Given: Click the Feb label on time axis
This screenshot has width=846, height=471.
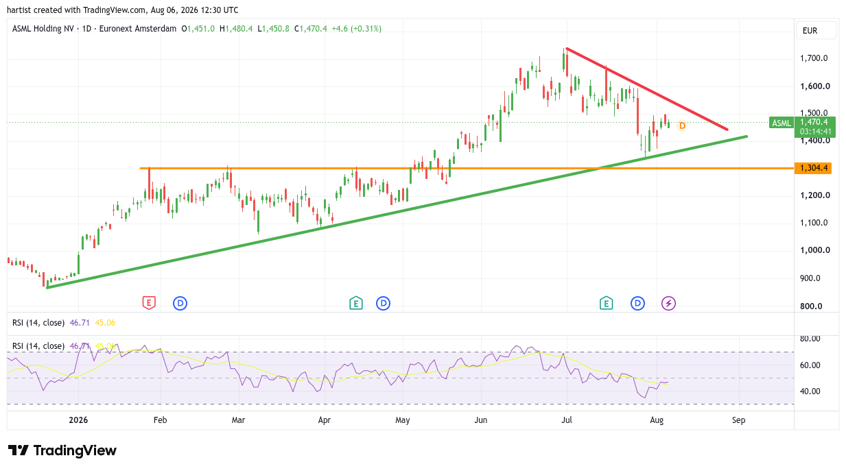Looking at the screenshot, I should (x=160, y=420).
